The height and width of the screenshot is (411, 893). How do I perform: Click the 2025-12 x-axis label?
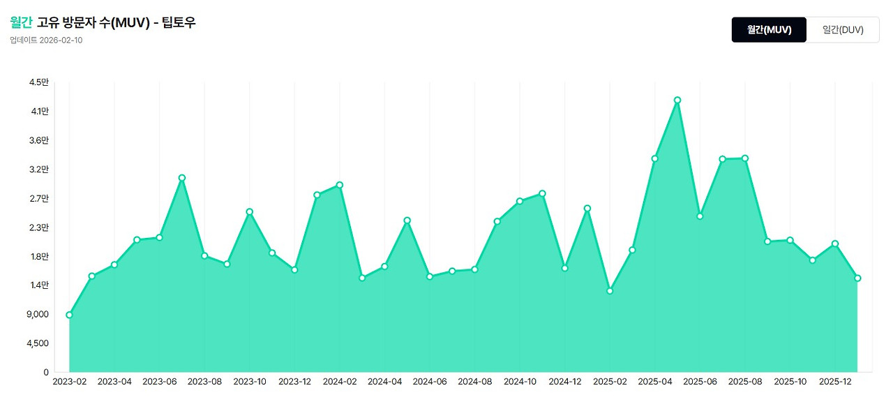[x=835, y=382]
